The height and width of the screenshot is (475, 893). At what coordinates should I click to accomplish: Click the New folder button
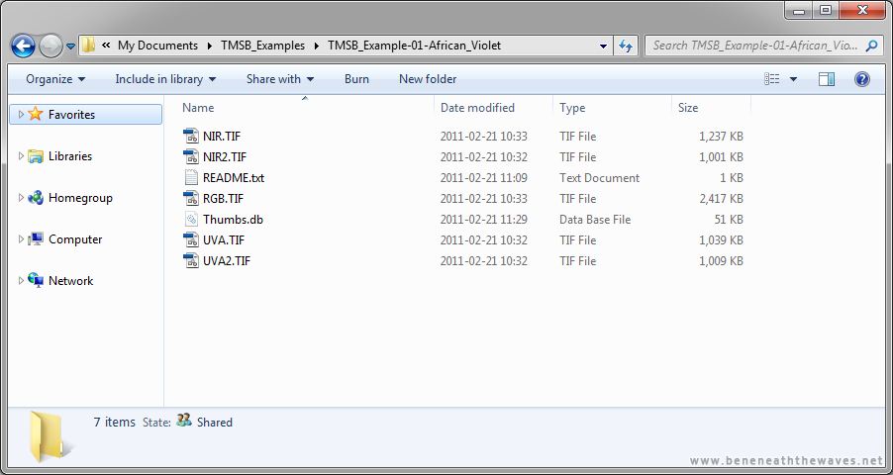pos(428,79)
